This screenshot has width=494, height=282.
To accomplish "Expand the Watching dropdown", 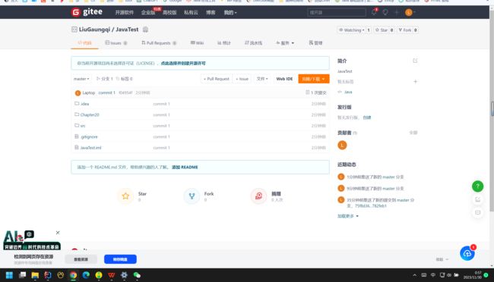I will pyautogui.click(x=351, y=30).
